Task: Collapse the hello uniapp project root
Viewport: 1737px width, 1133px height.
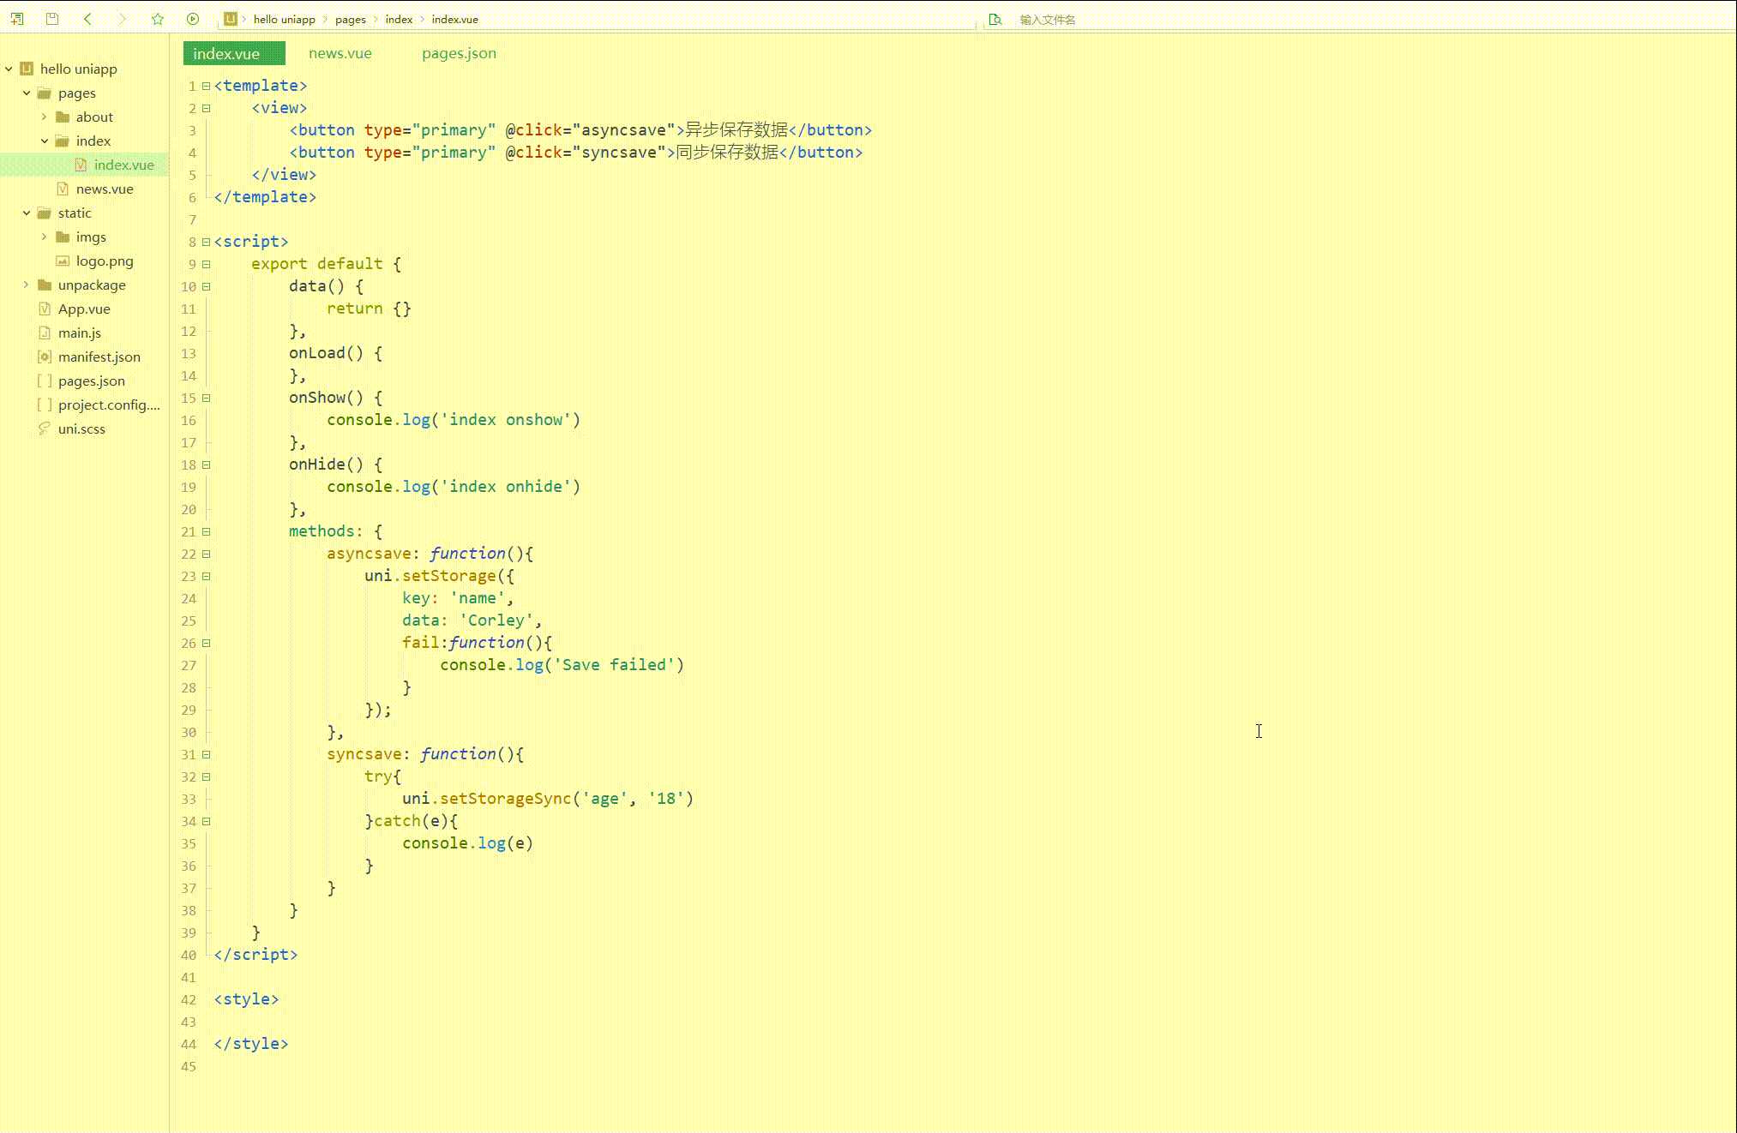Action: pyautogui.click(x=9, y=69)
